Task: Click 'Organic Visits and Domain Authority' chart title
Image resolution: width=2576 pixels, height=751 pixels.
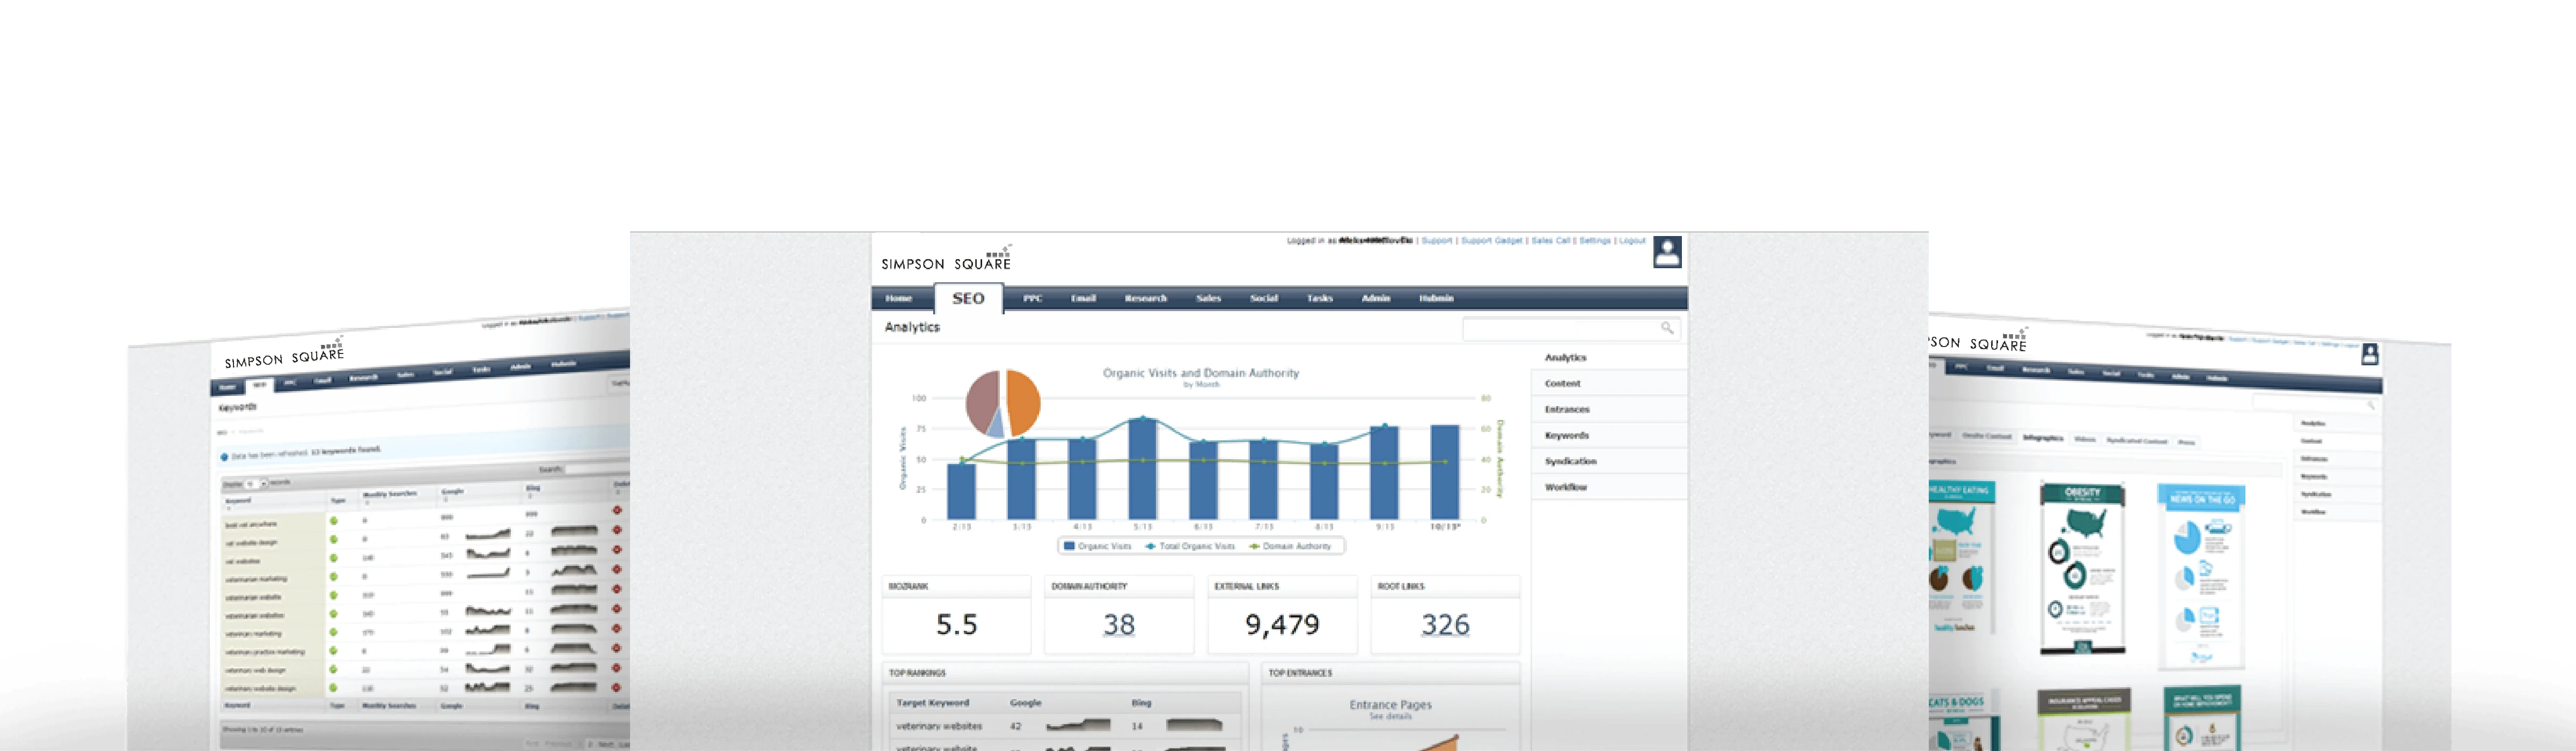Action: 1200,373
